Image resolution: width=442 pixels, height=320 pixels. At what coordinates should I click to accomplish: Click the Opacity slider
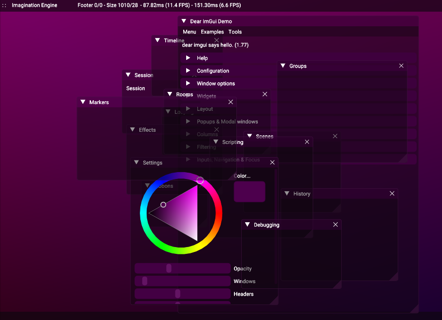click(x=182, y=268)
